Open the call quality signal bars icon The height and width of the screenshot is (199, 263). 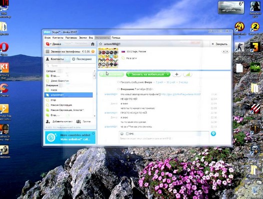coord(188,74)
